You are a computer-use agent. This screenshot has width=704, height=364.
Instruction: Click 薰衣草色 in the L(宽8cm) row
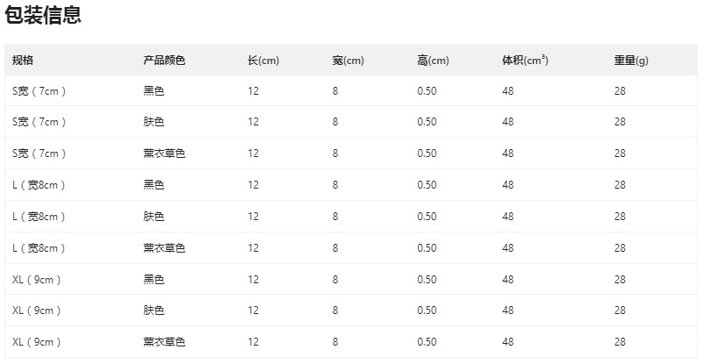point(164,248)
